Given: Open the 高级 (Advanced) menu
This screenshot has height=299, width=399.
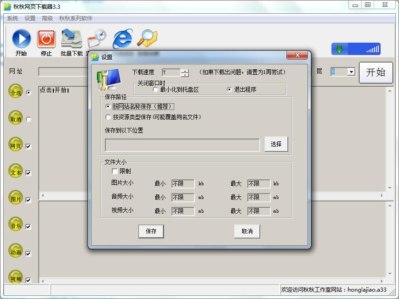Looking at the screenshot, I should tap(46, 18).
